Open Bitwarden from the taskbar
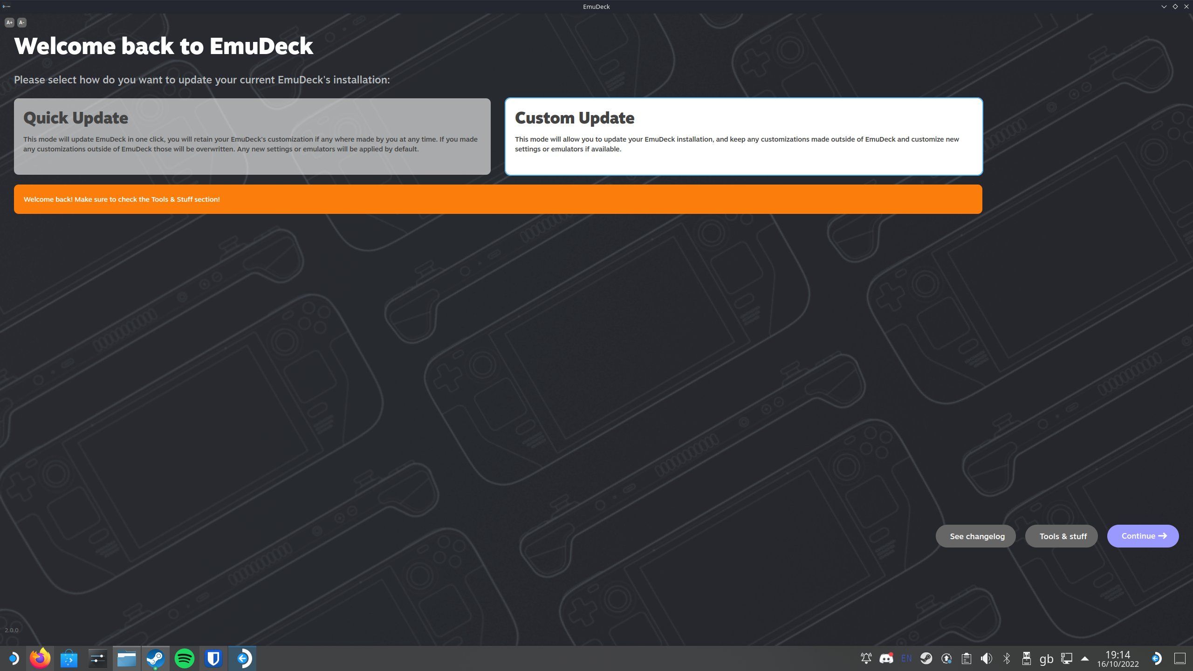 [x=213, y=658]
